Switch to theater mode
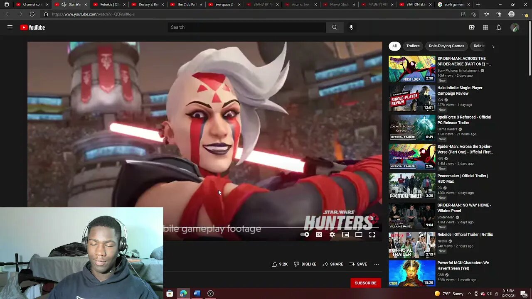Viewport: 532px width, 299px height. tap(359, 235)
